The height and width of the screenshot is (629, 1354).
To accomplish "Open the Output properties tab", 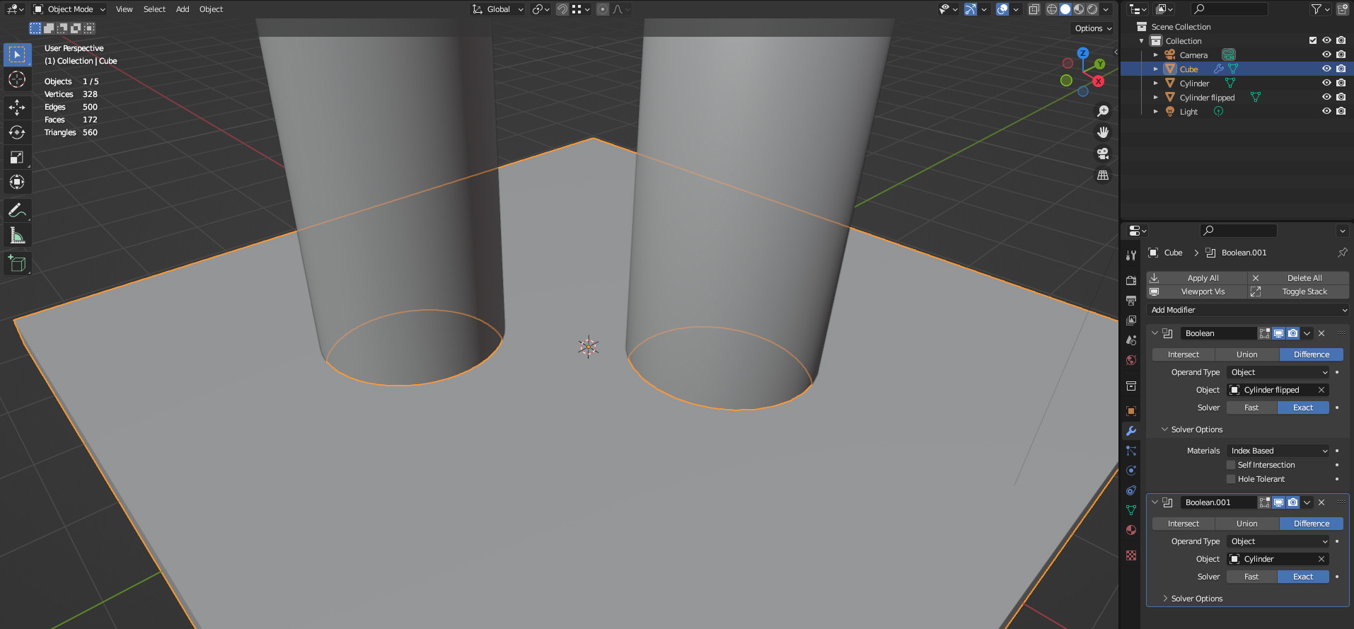I will point(1131,301).
